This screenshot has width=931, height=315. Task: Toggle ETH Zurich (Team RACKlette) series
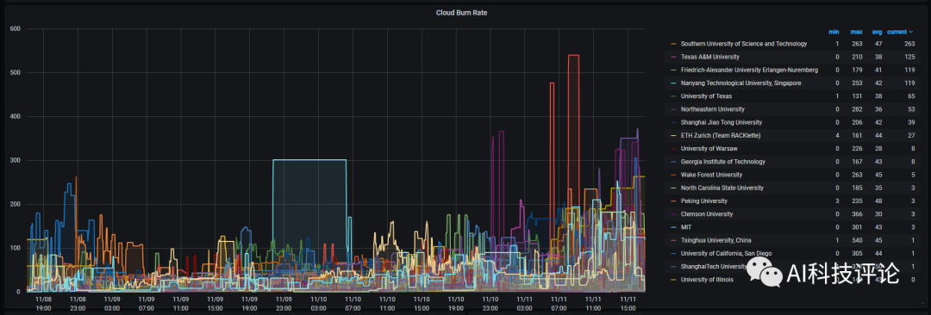720,135
